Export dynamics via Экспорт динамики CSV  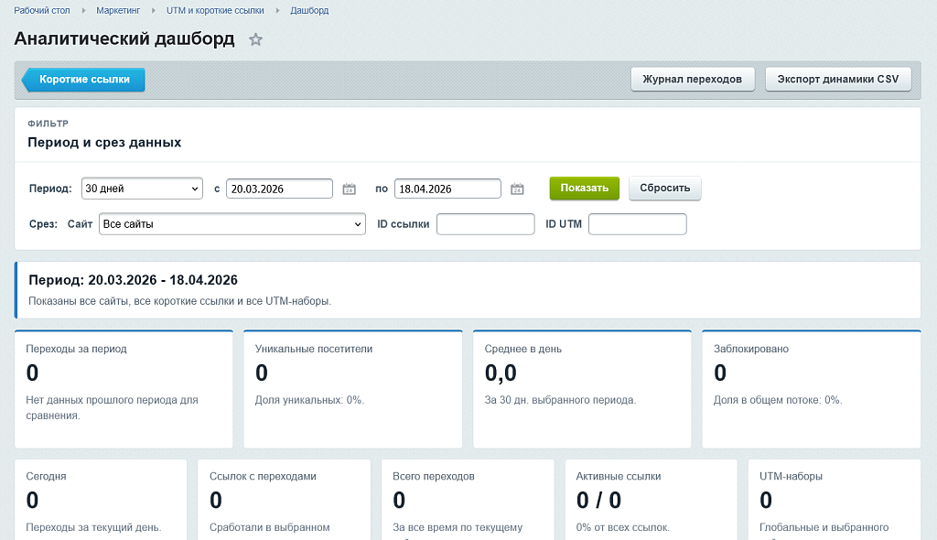(838, 79)
